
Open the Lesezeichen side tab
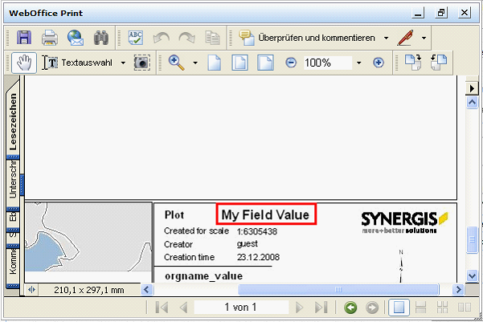(13, 122)
